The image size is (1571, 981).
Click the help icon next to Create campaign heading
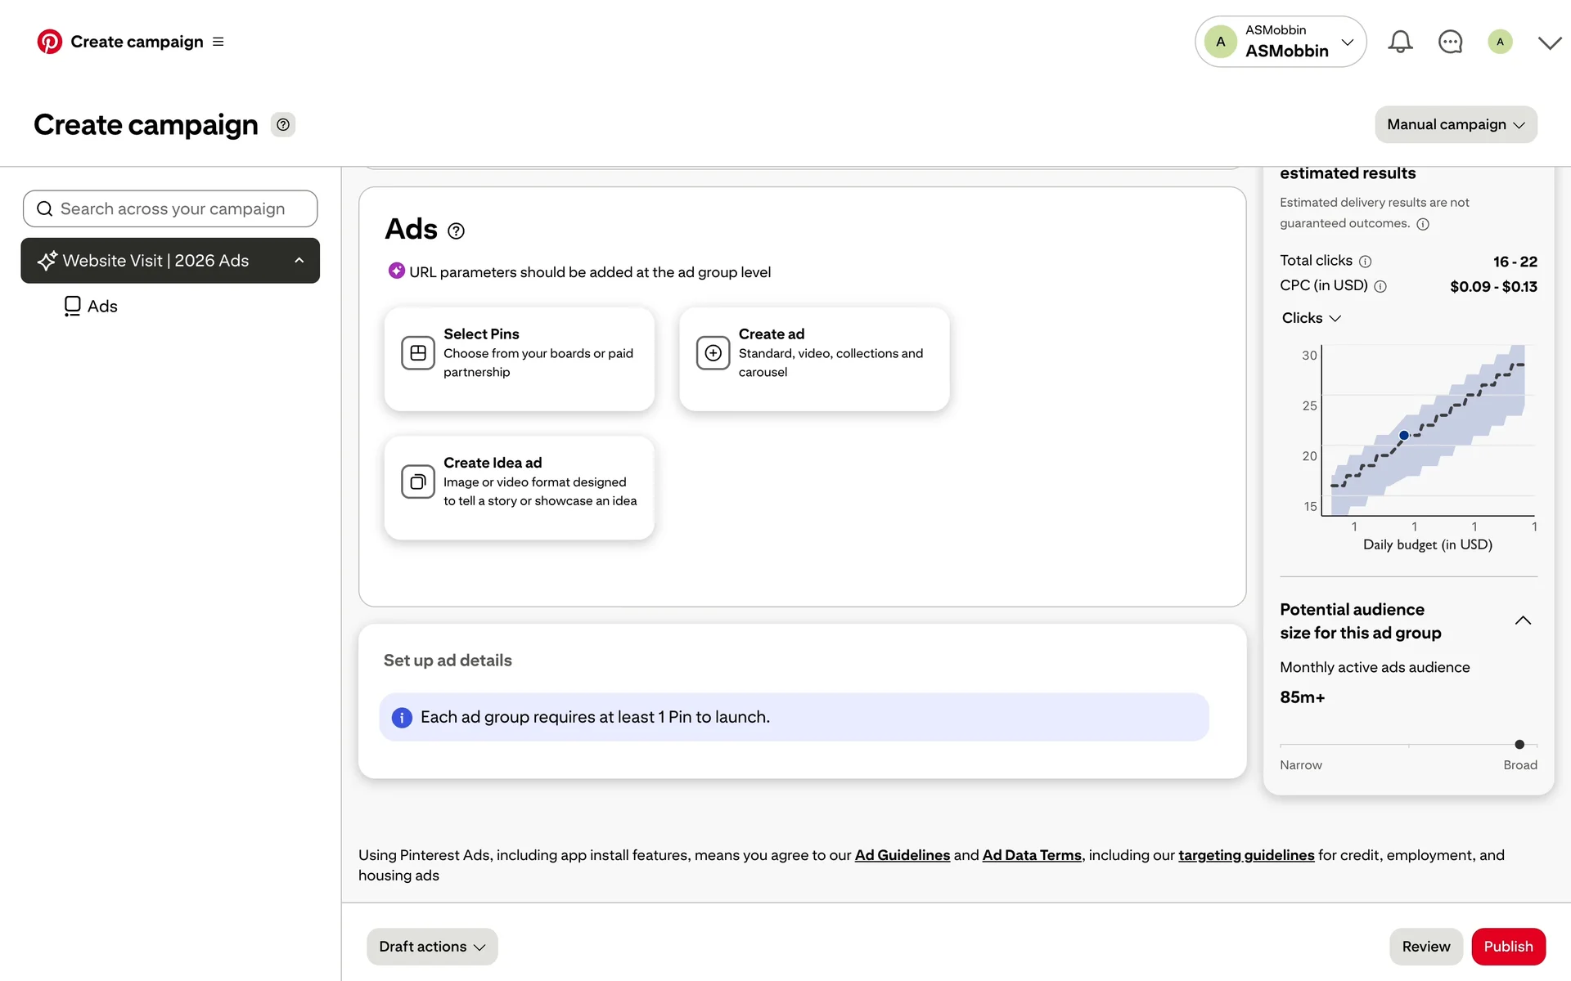pyautogui.click(x=283, y=125)
